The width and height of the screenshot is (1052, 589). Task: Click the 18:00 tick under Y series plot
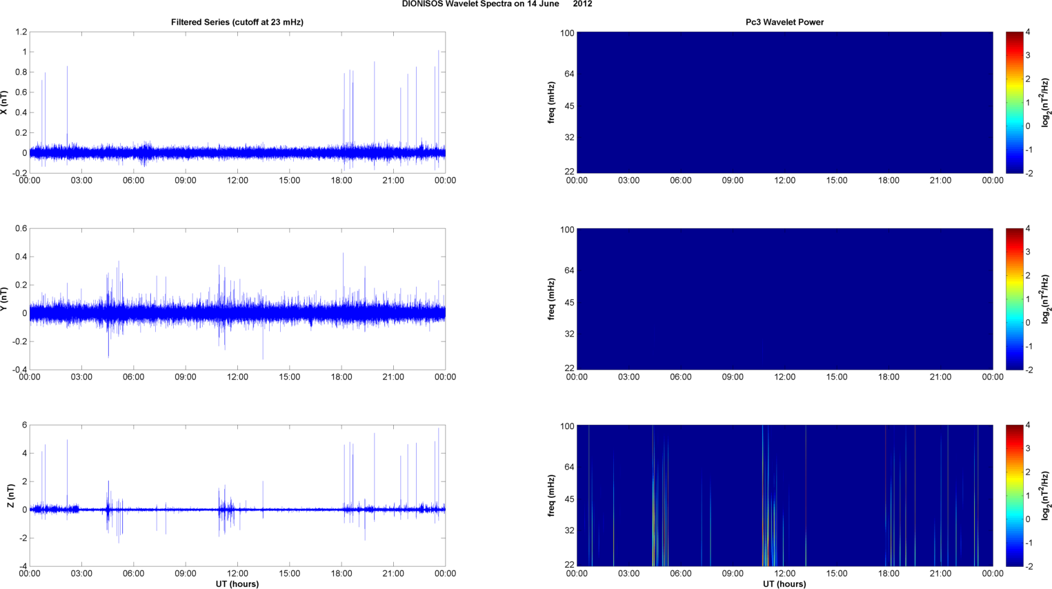tap(341, 377)
